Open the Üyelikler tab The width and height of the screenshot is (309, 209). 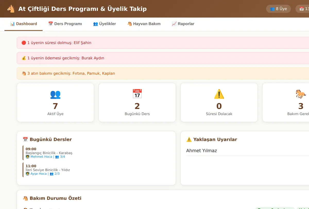(x=105, y=24)
